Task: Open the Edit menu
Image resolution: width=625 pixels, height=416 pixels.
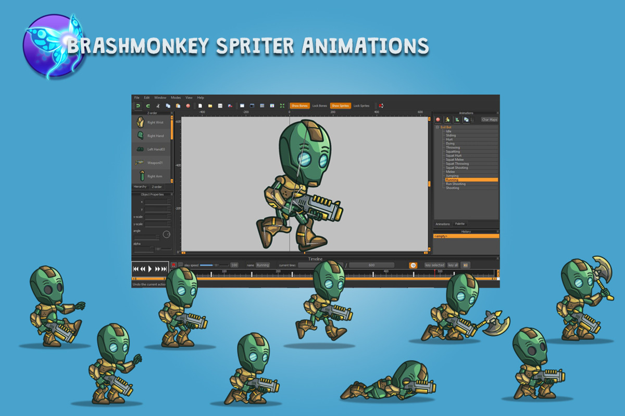Action: [147, 98]
